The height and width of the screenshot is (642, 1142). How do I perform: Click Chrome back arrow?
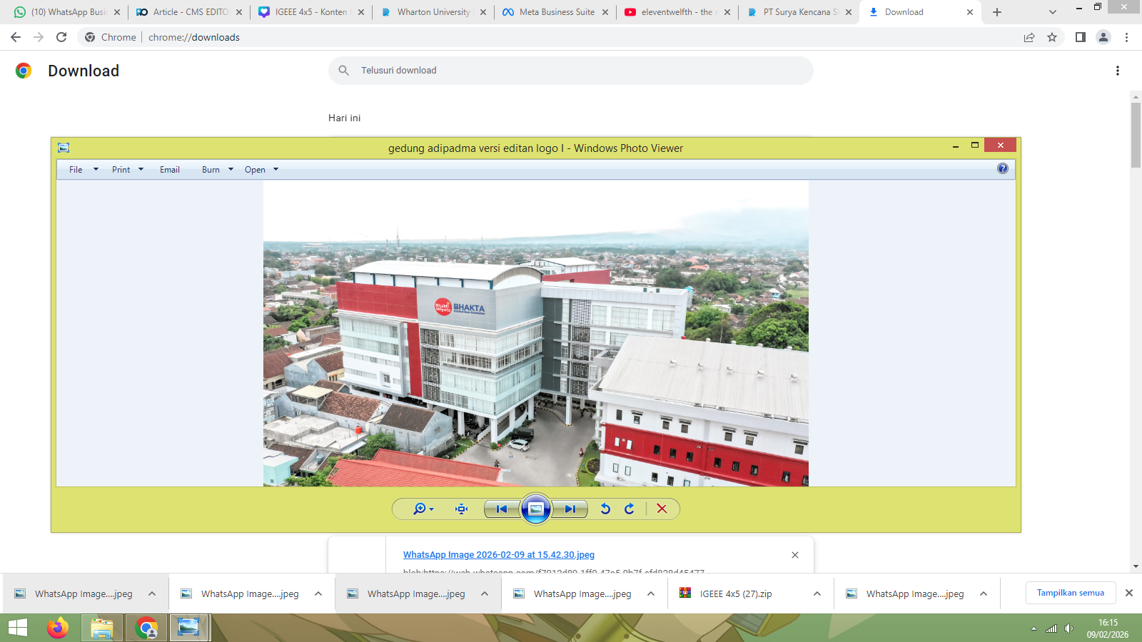coord(16,37)
